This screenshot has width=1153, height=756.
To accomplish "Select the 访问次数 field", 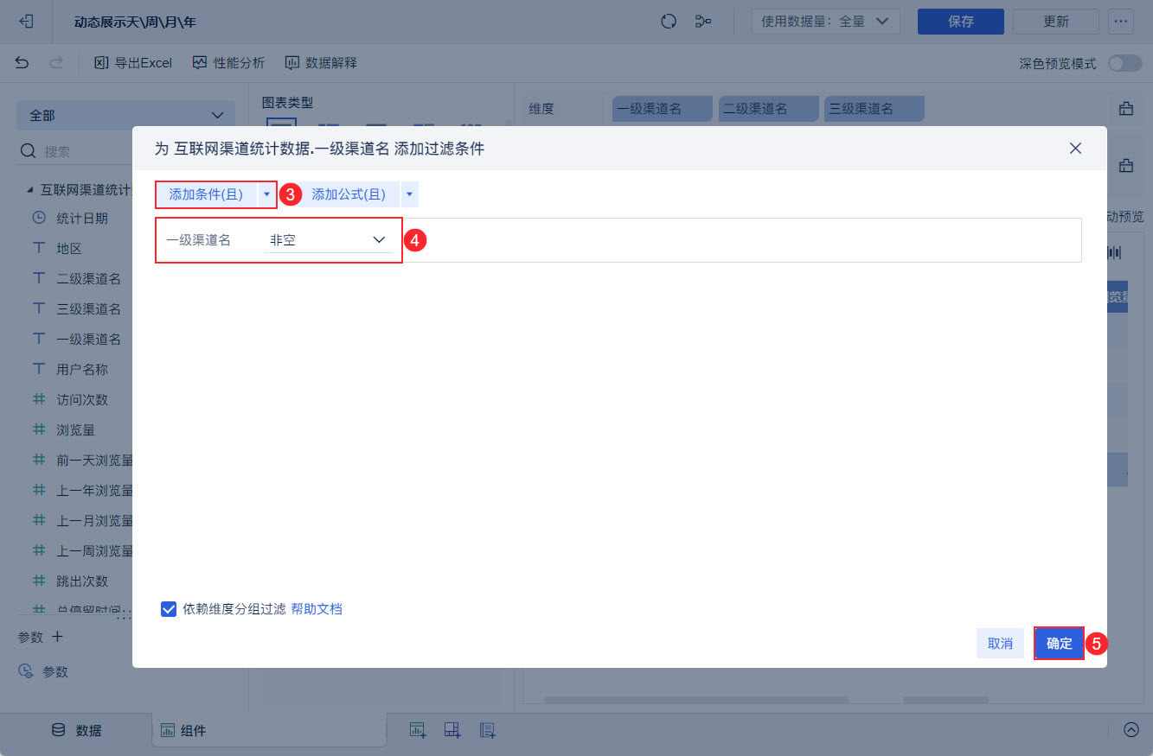I will pos(82,399).
